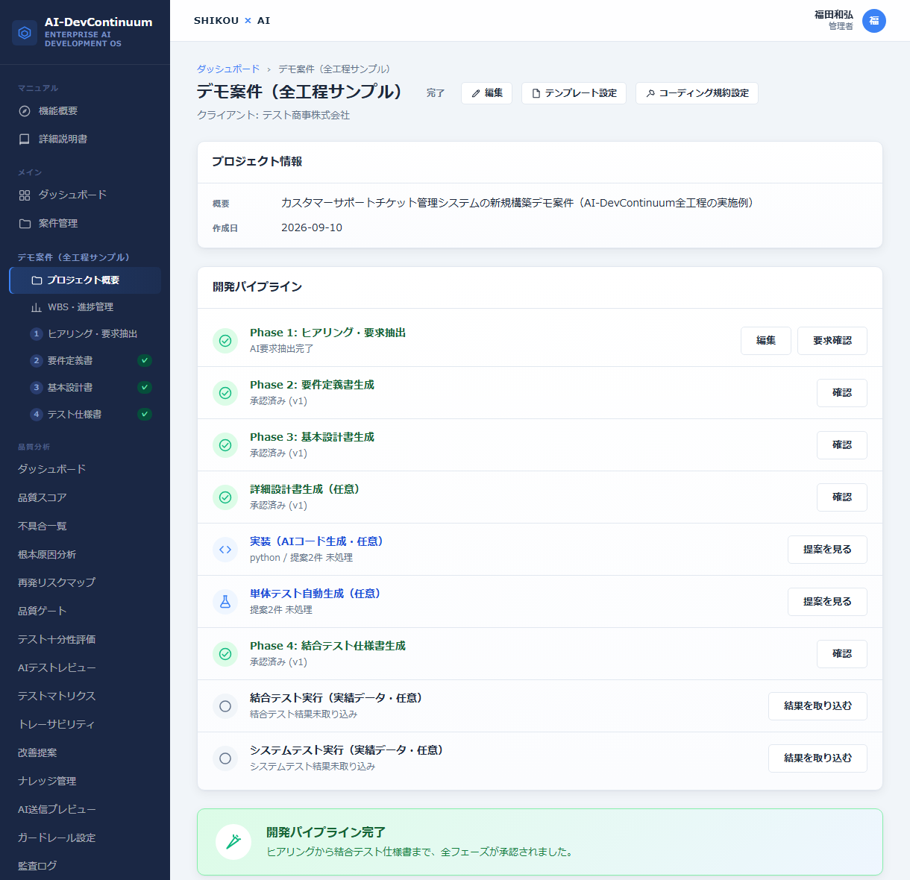Click green check badge on 要件定義書 row
Screen dimensions: 910x880
[145, 361]
